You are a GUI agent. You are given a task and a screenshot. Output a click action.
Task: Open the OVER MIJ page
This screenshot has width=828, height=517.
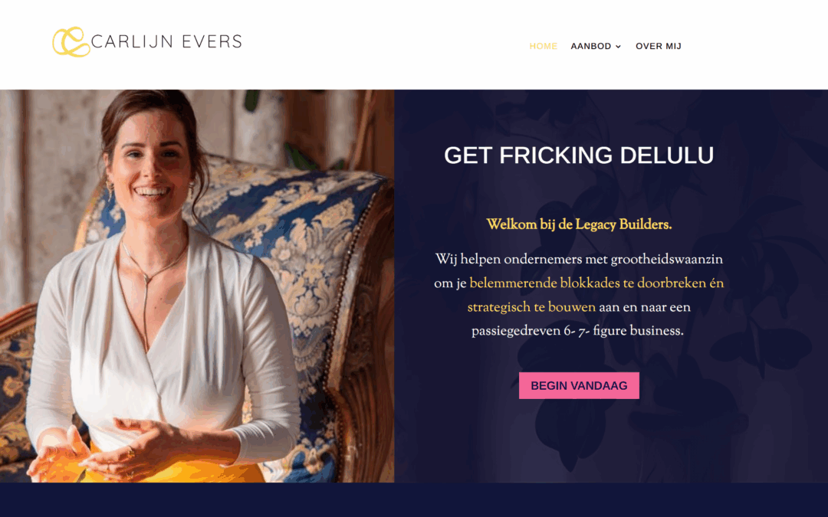pos(659,47)
